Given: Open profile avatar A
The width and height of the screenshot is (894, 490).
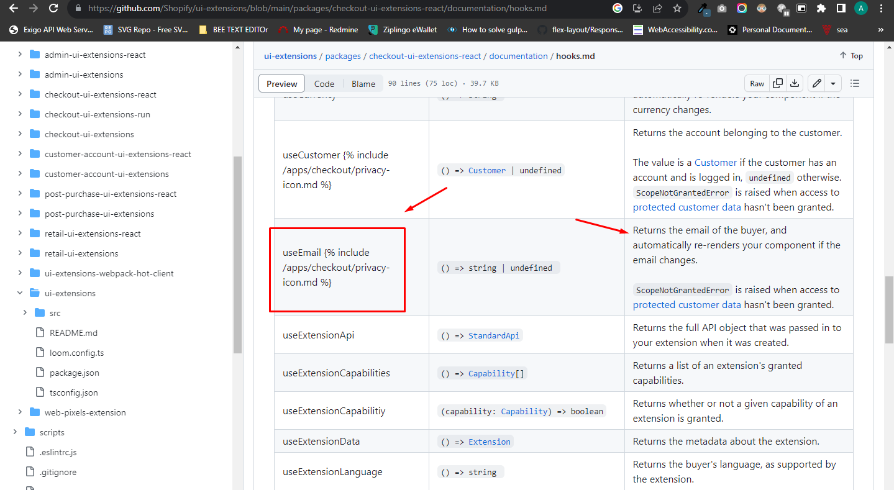Looking at the screenshot, I should (861, 9).
